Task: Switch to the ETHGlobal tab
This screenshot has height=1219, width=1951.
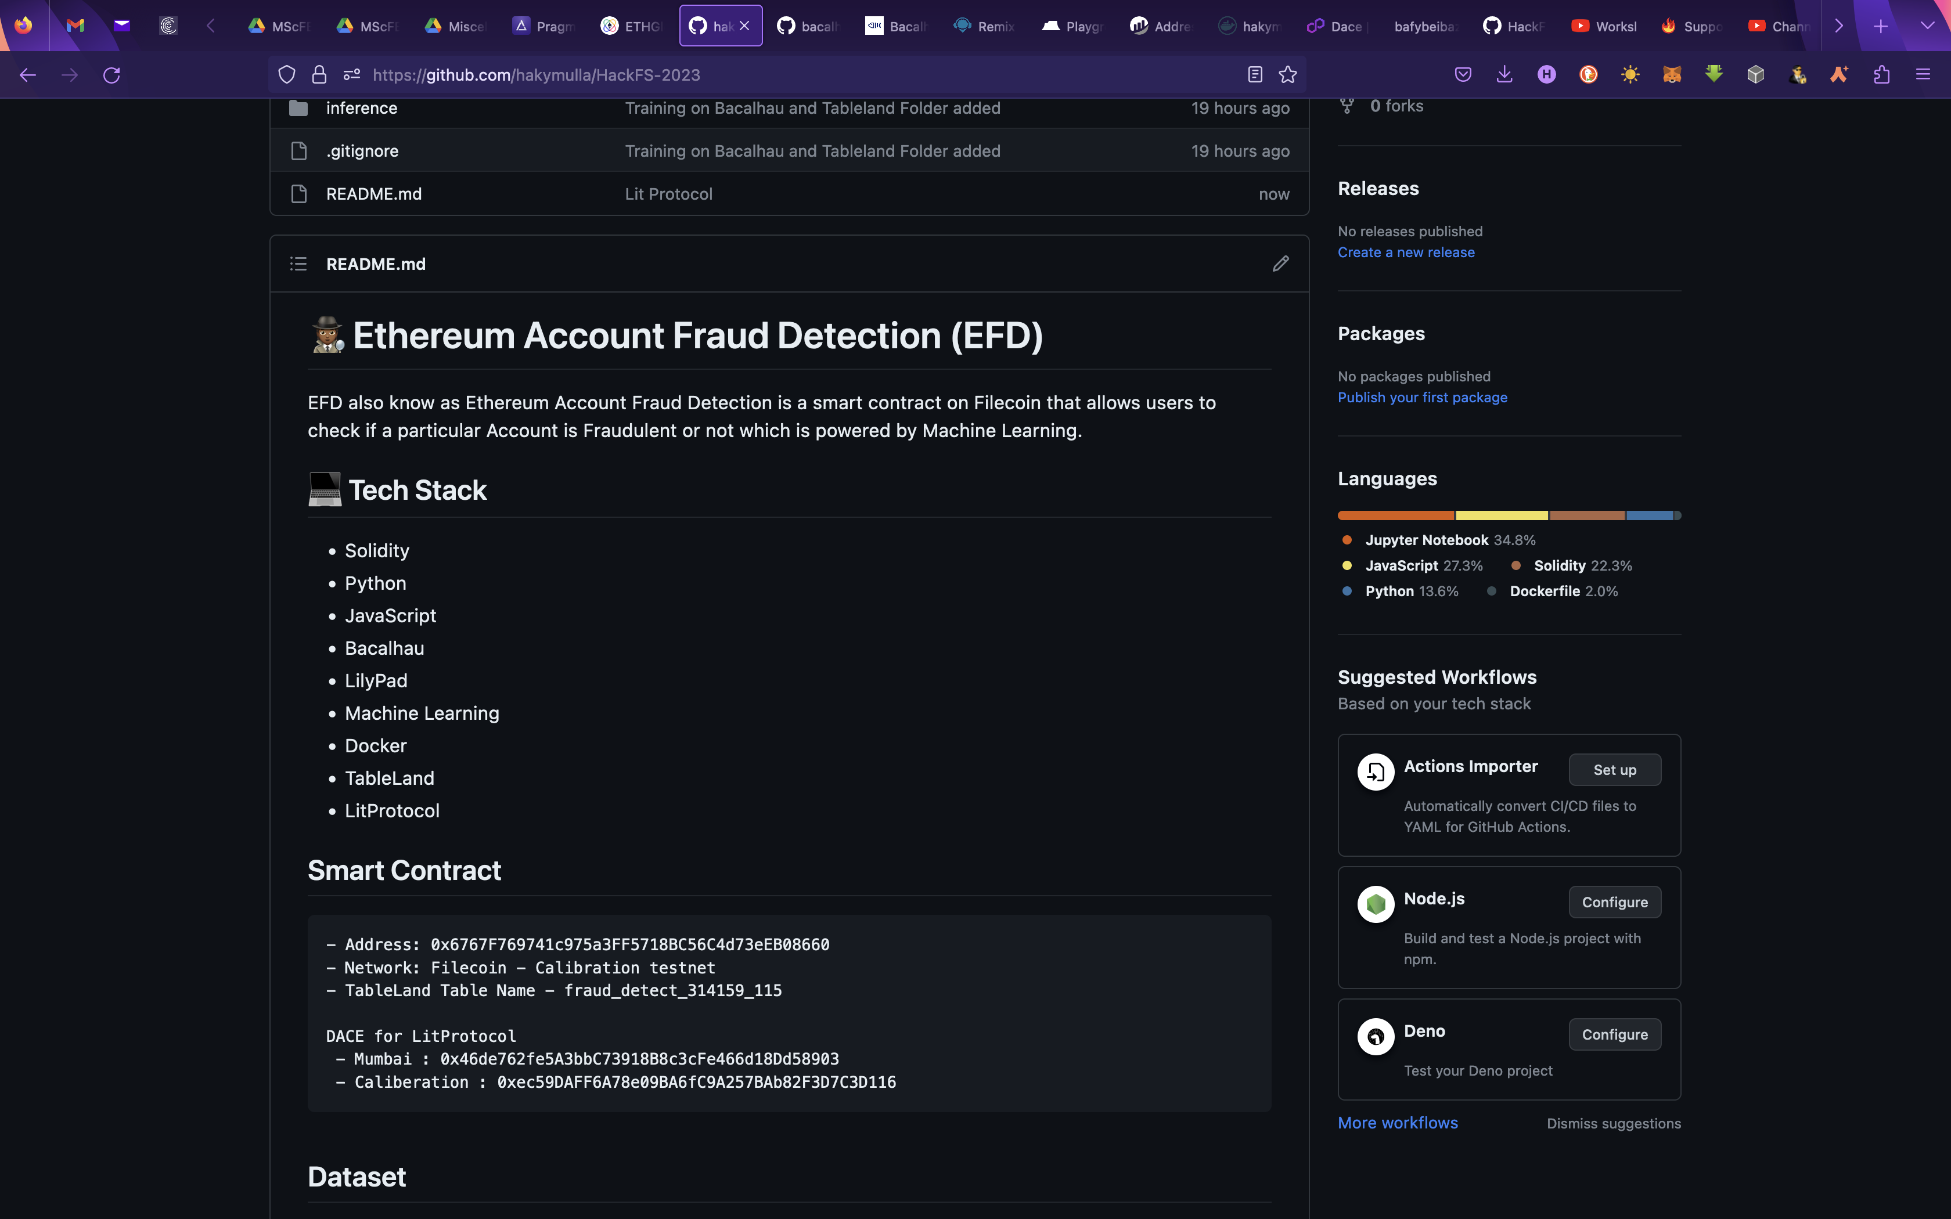Action: 633,26
